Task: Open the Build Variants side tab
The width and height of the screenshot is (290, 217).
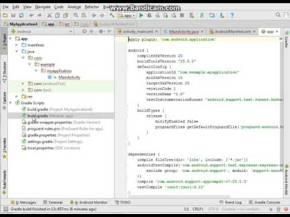Action: 4,182
